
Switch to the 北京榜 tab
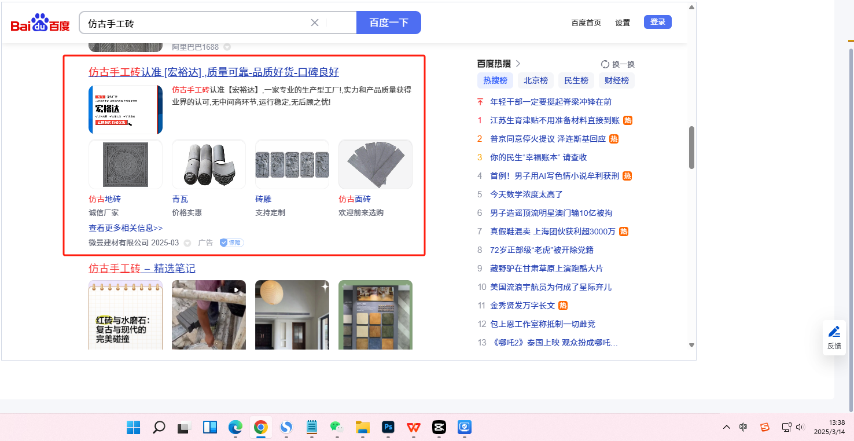(x=536, y=80)
